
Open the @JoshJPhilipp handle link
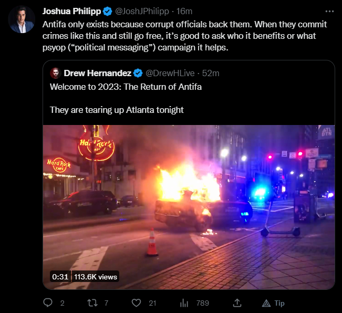pos(142,12)
